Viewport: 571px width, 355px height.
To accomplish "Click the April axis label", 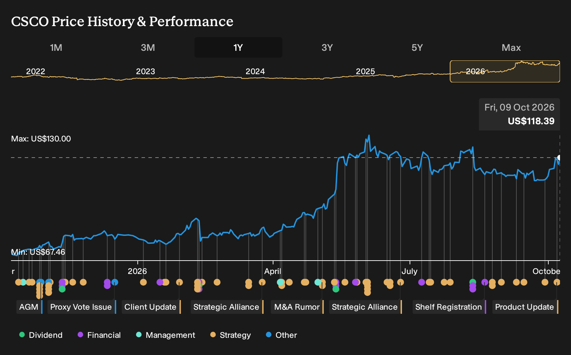I will coord(272,271).
